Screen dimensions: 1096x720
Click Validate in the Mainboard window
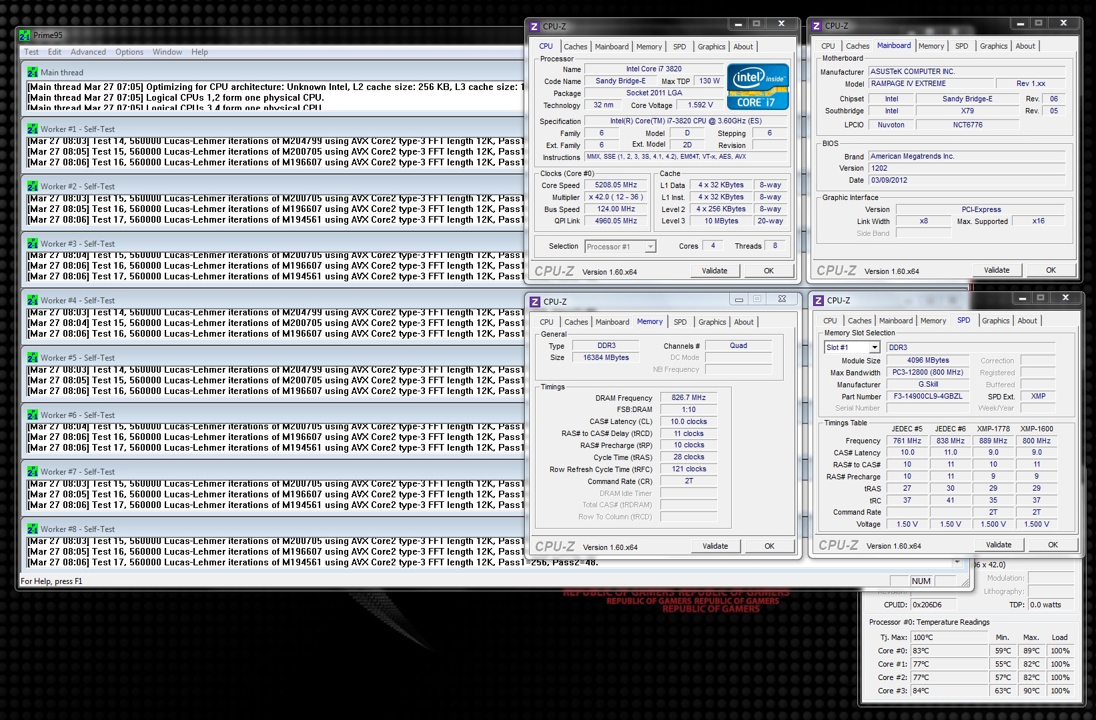pyautogui.click(x=997, y=270)
